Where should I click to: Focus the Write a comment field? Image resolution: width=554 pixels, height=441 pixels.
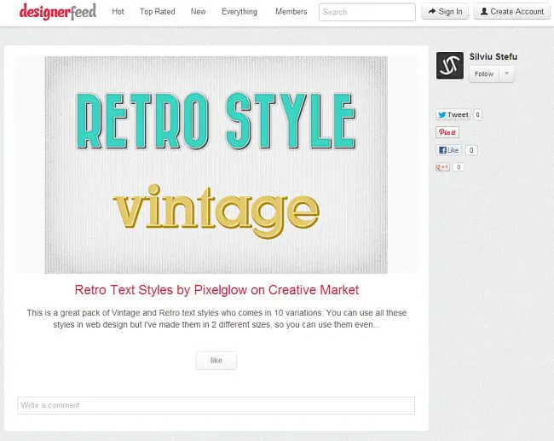[x=216, y=405]
